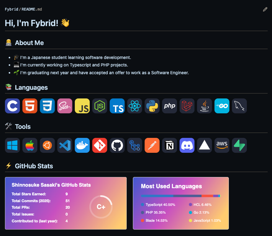Image resolution: width=272 pixels, height=236 pixels.
Task: Click the React atom icon
Action: pyautogui.click(x=135, y=106)
